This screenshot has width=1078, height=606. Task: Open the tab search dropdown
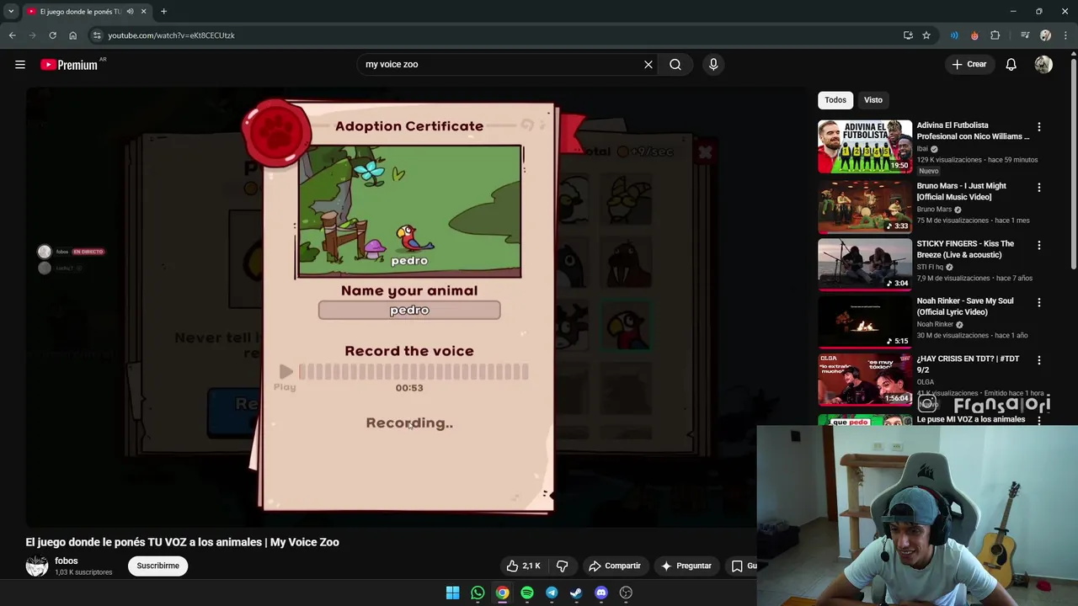tap(10, 12)
